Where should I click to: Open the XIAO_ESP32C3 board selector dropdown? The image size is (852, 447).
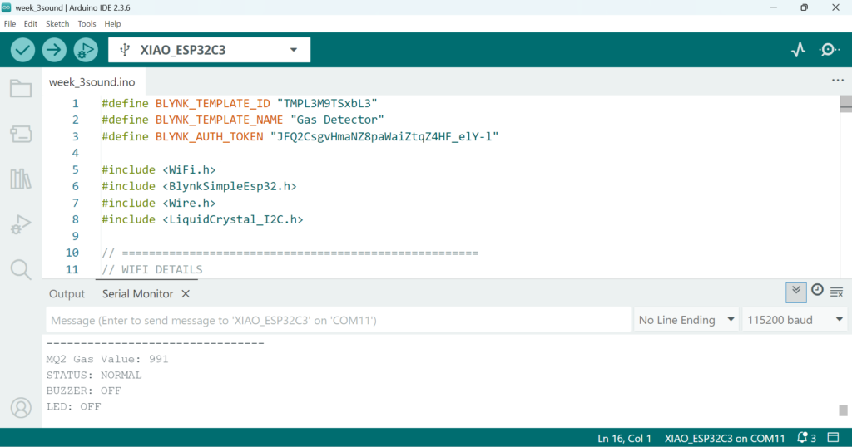click(x=209, y=50)
